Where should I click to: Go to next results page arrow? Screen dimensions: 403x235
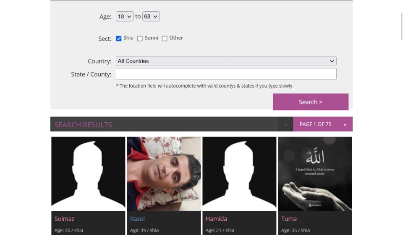click(x=345, y=124)
